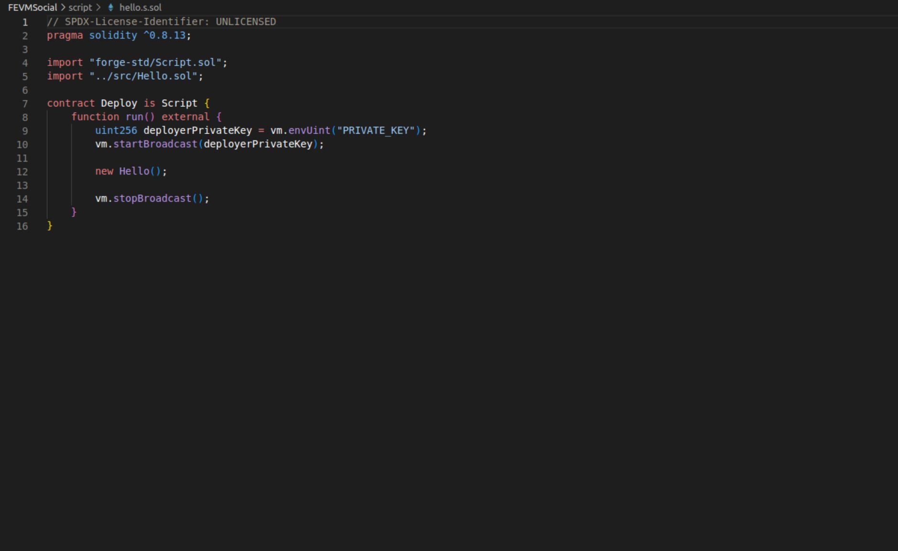Click the "PRIVATE_KEY" string literal
898x551 pixels.
[x=376, y=131]
